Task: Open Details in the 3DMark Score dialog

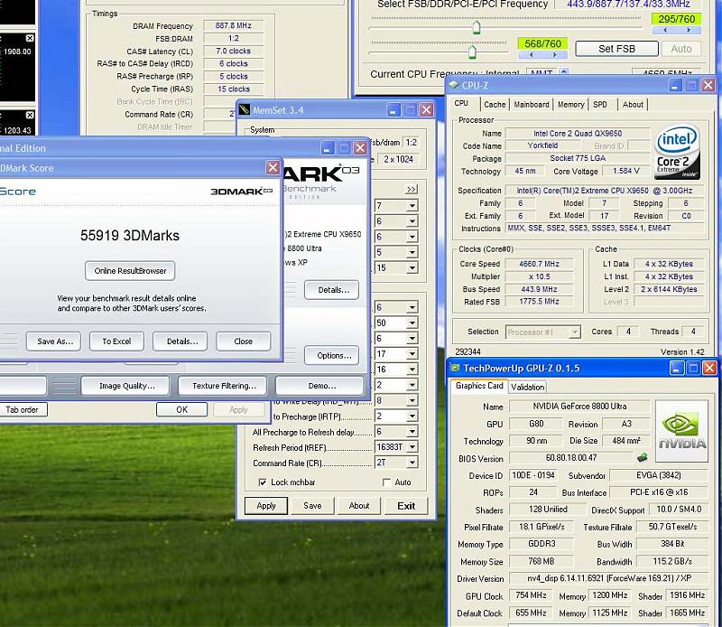Action: click(180, 342)
